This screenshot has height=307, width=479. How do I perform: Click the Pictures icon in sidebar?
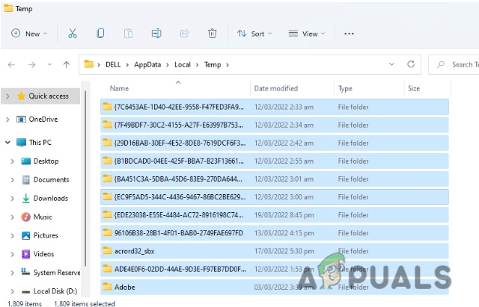tap(26, 235)
